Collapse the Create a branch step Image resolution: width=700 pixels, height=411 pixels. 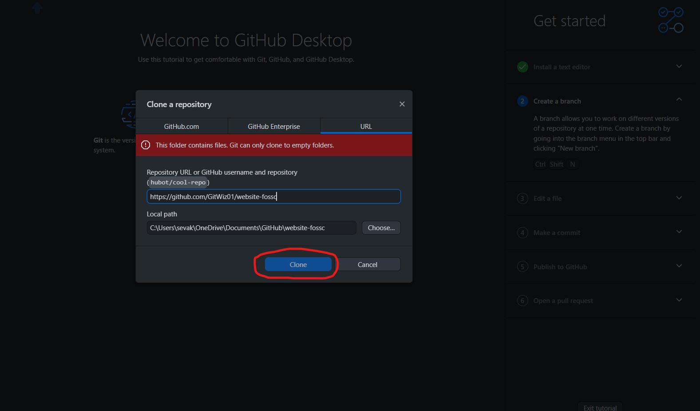(x=679, y=100)
